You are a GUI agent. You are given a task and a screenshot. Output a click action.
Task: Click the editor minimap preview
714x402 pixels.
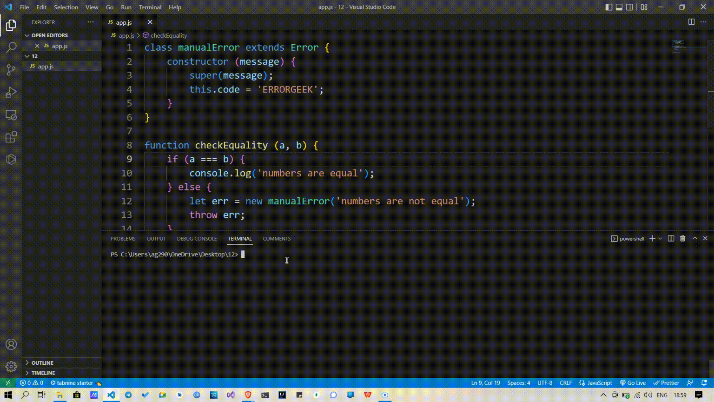tap(682, 47)
